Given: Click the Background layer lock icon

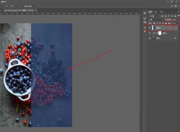Looking at the screenshot, I should click(174, 38).
